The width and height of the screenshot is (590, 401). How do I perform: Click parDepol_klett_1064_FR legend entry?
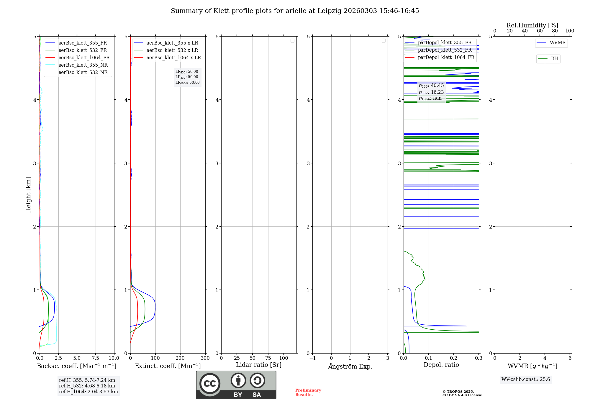pyautogui.click(x=446, y=57)
